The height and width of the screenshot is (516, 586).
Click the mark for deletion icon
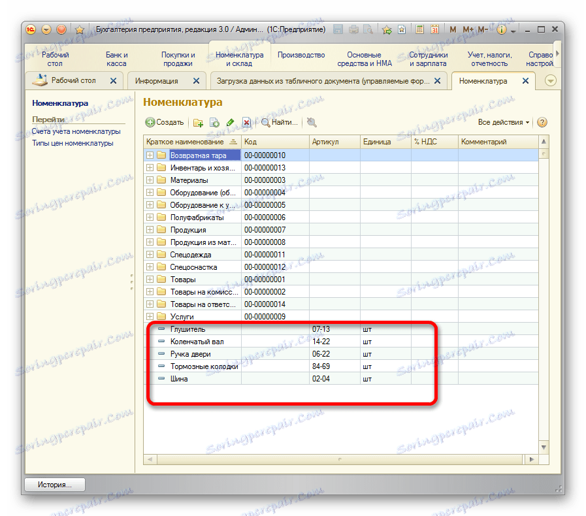click(246, 122)
